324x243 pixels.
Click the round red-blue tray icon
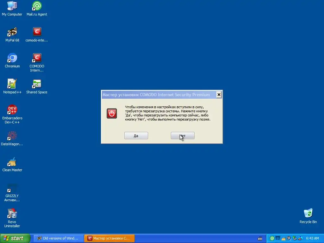(x=289, y=239)
